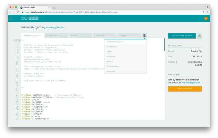Open the browser three-dot menu
The height and width of the screenshot is (138, 218).
click(208, 12)
